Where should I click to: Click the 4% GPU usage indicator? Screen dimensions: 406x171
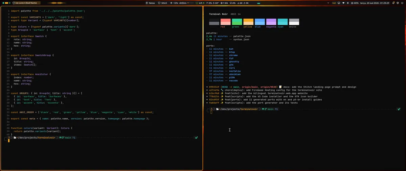pos(232,3)
